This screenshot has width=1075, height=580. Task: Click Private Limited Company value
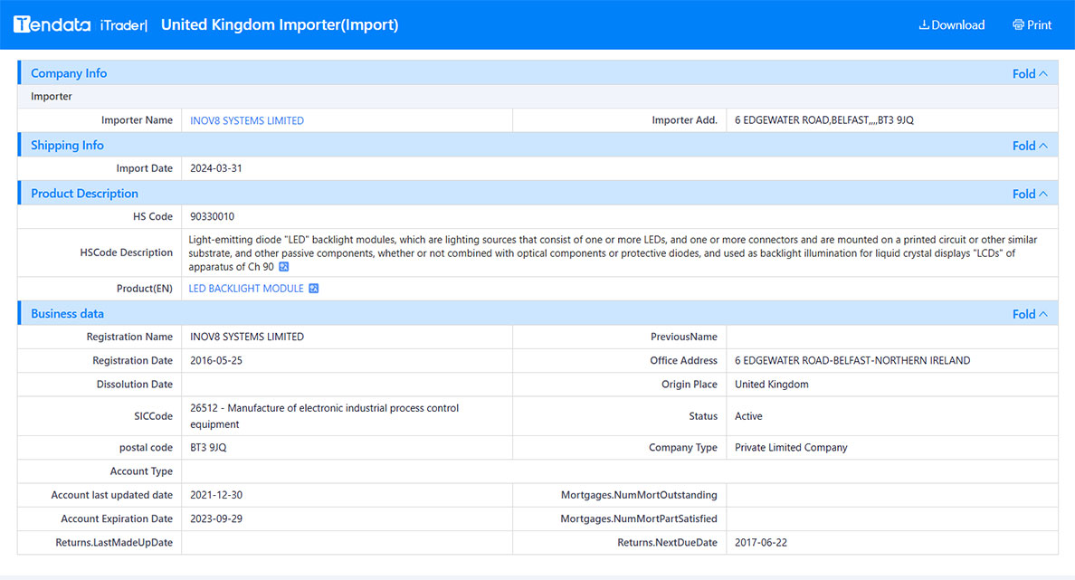pos(791,448)
